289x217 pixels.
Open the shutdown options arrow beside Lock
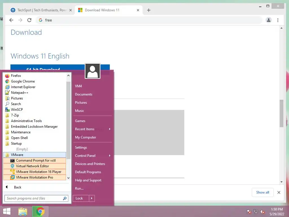92,198
